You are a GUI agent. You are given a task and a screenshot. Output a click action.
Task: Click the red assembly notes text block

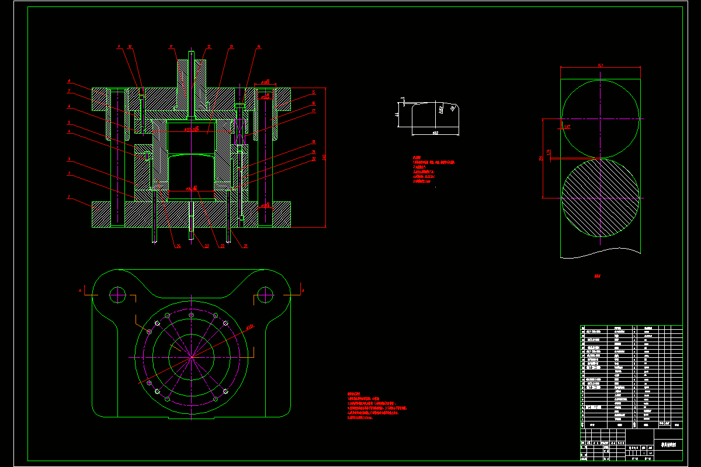coord(376,406)
